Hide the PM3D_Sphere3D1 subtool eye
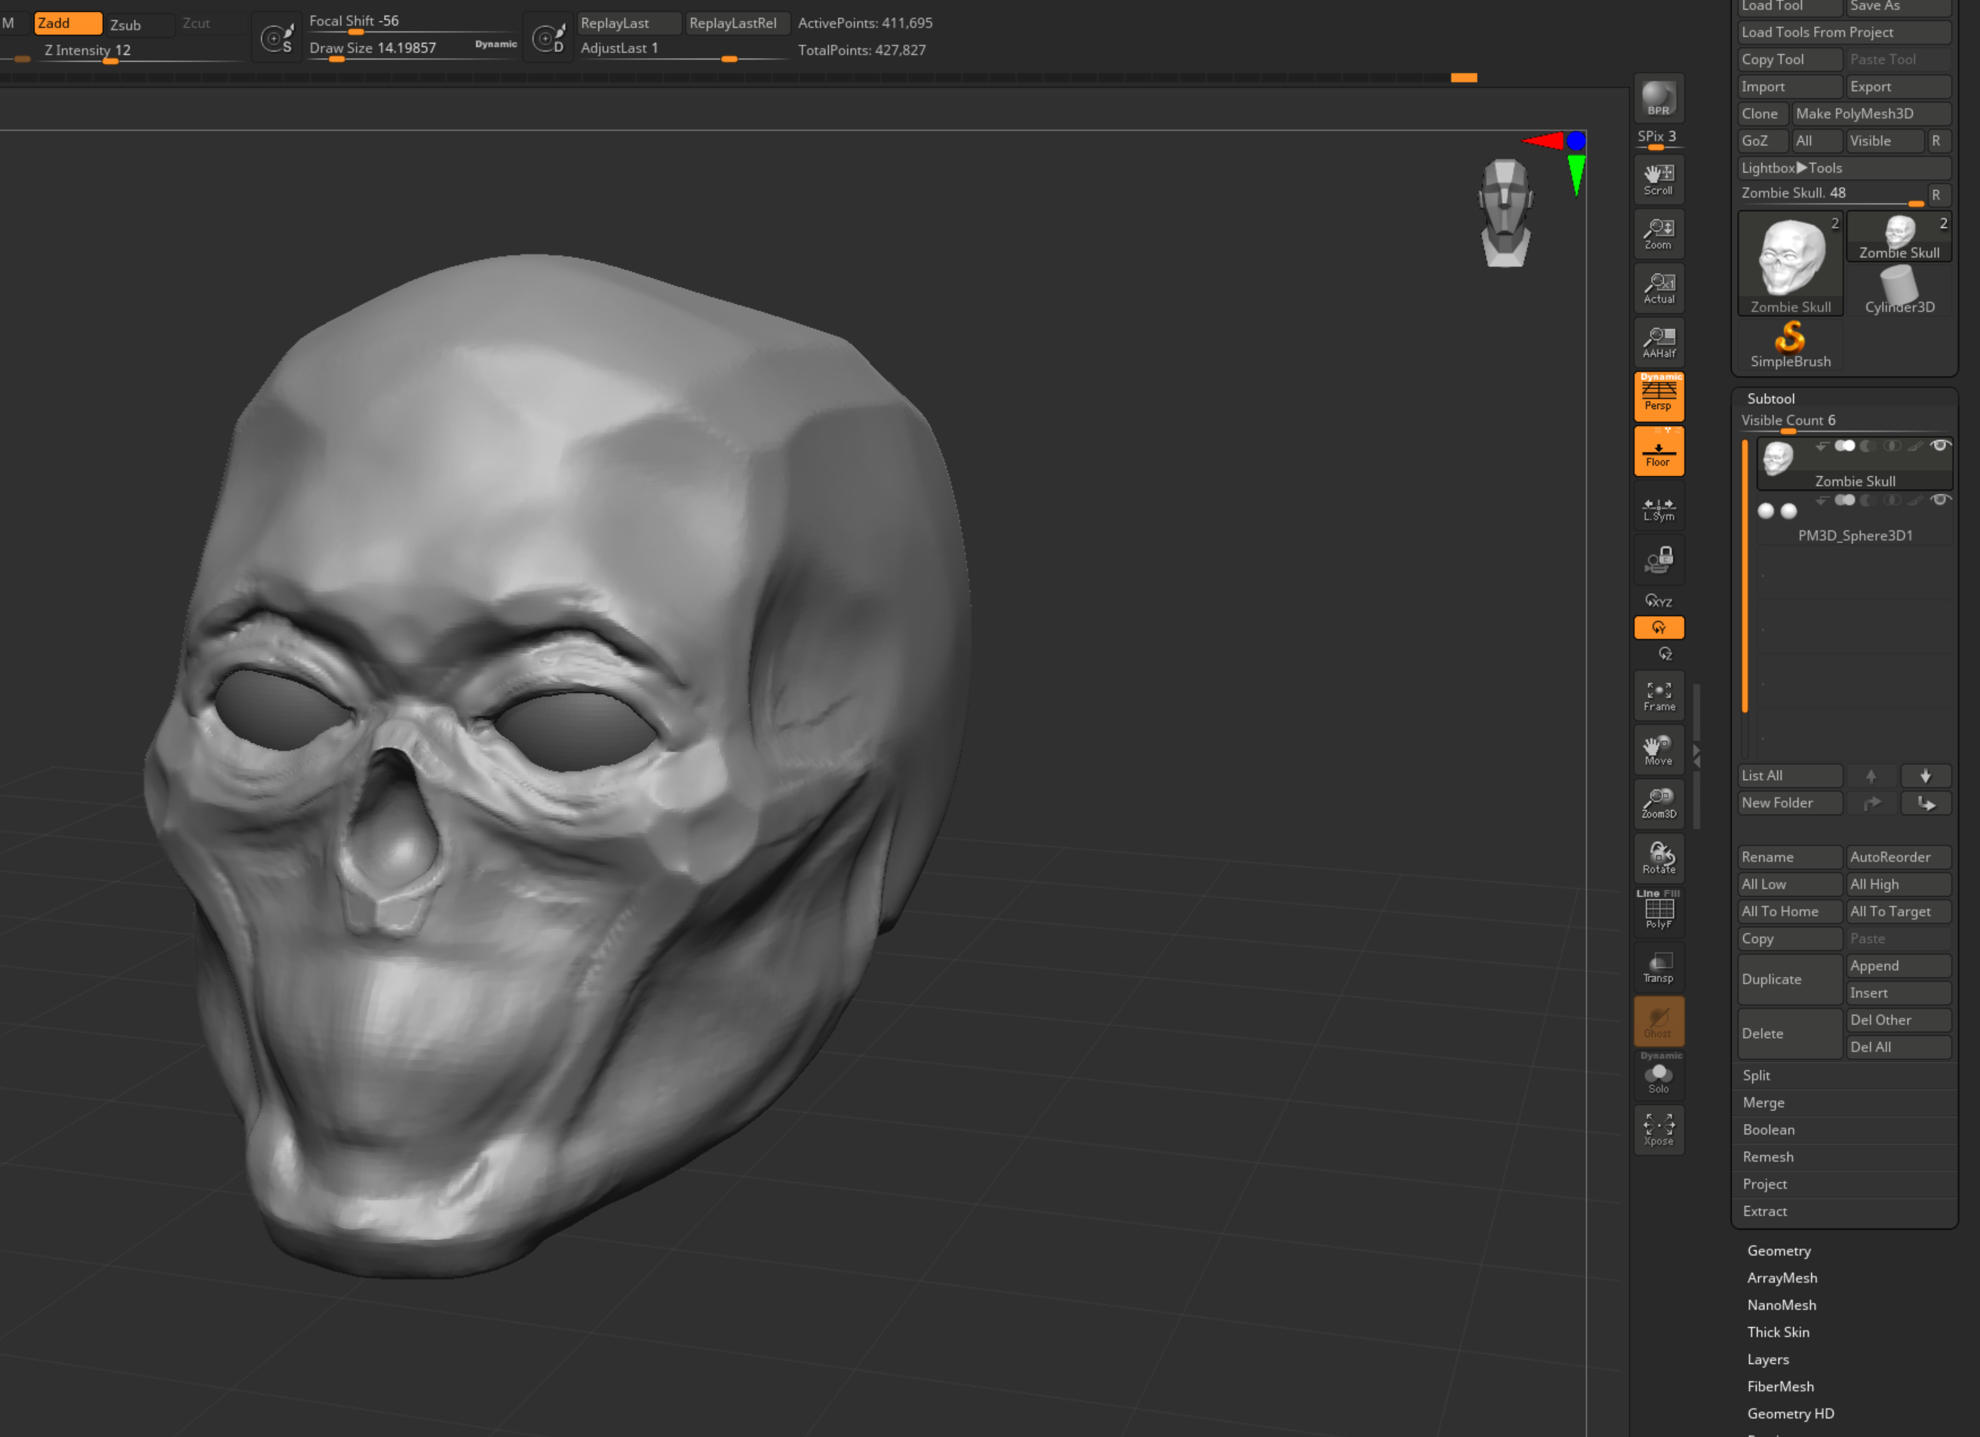 click(x=1940, y=500)
